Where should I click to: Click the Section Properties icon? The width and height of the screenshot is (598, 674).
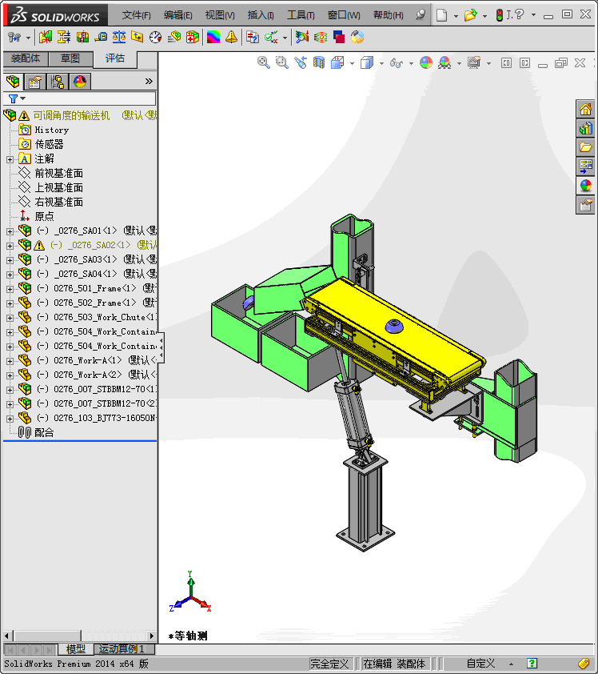click(x=138, y=38)
